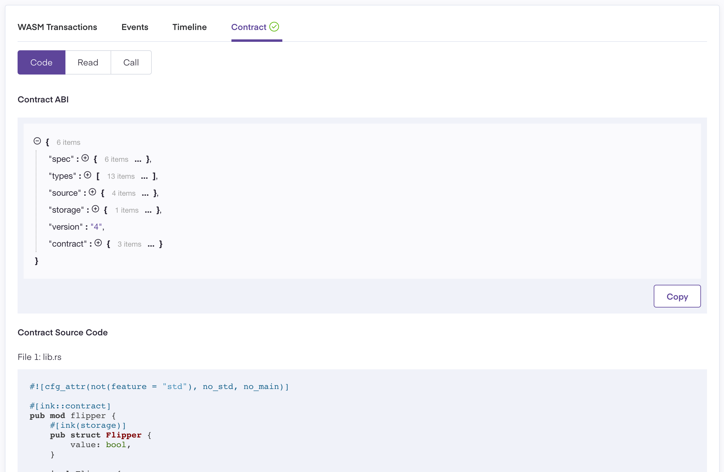Screen dimensions: 724x472
Task: Select the version value "4" in the ABI
Action: [96, 226]
